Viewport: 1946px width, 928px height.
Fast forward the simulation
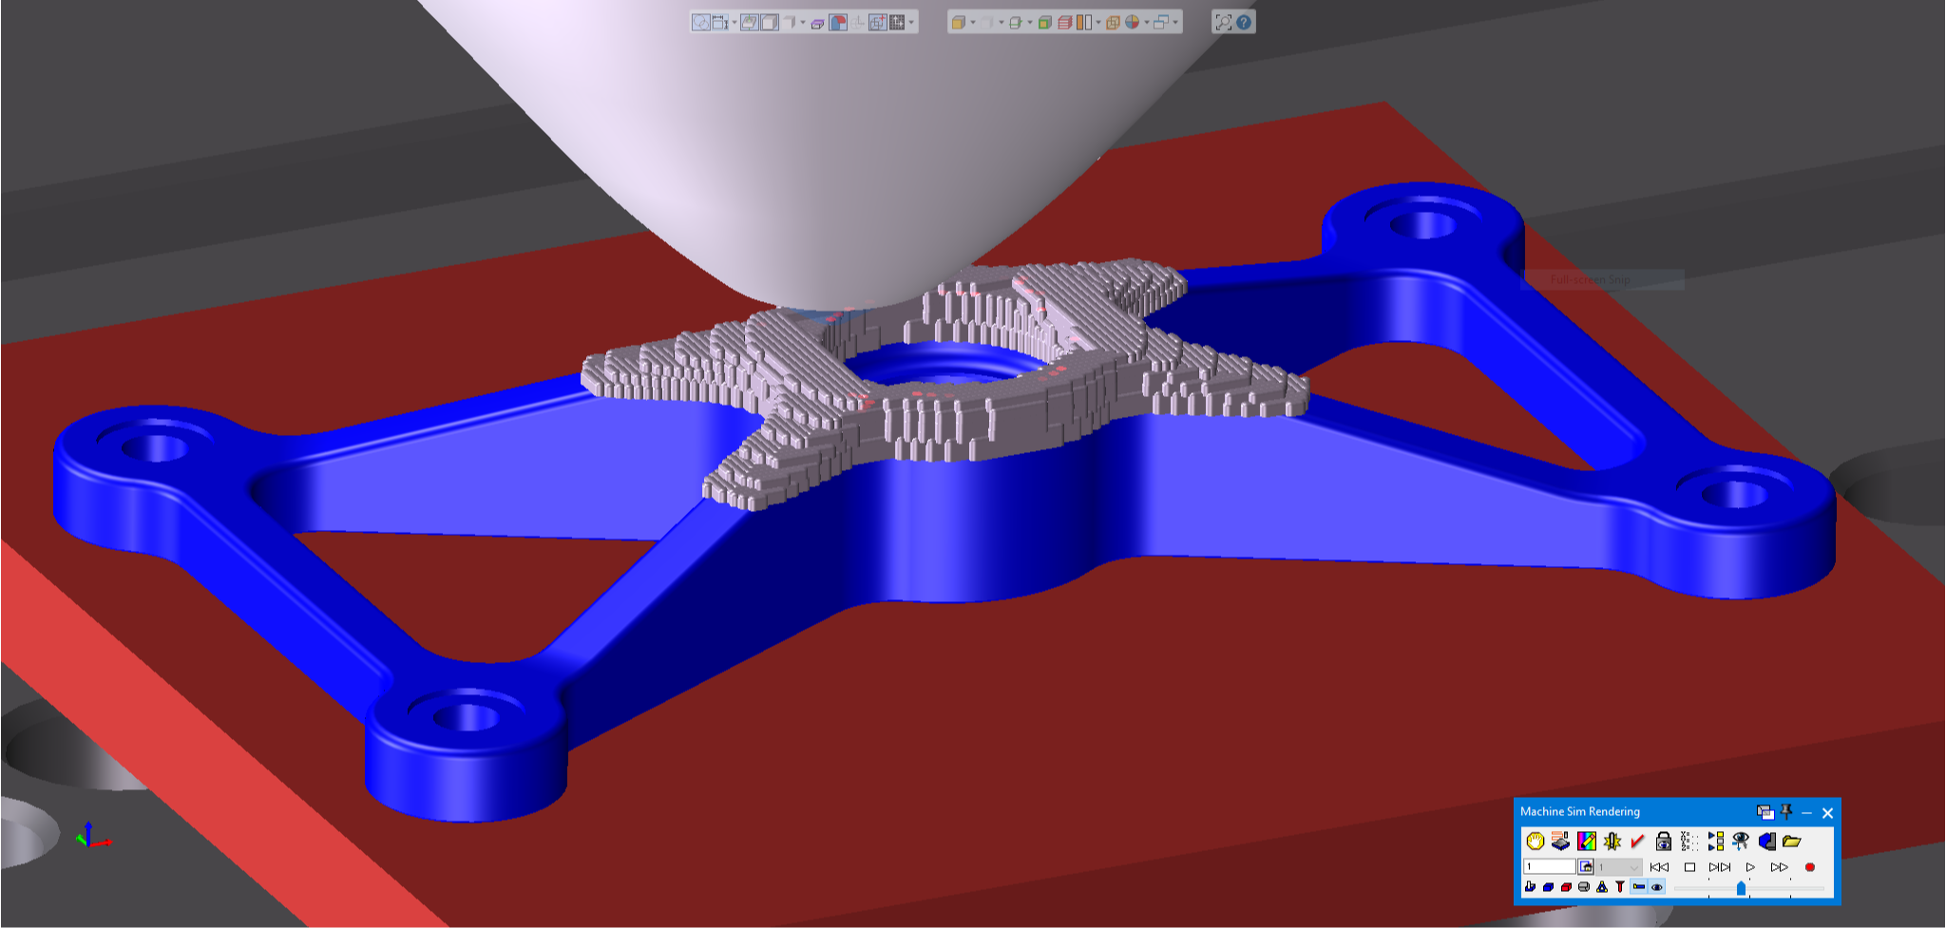pos(1779,867)
